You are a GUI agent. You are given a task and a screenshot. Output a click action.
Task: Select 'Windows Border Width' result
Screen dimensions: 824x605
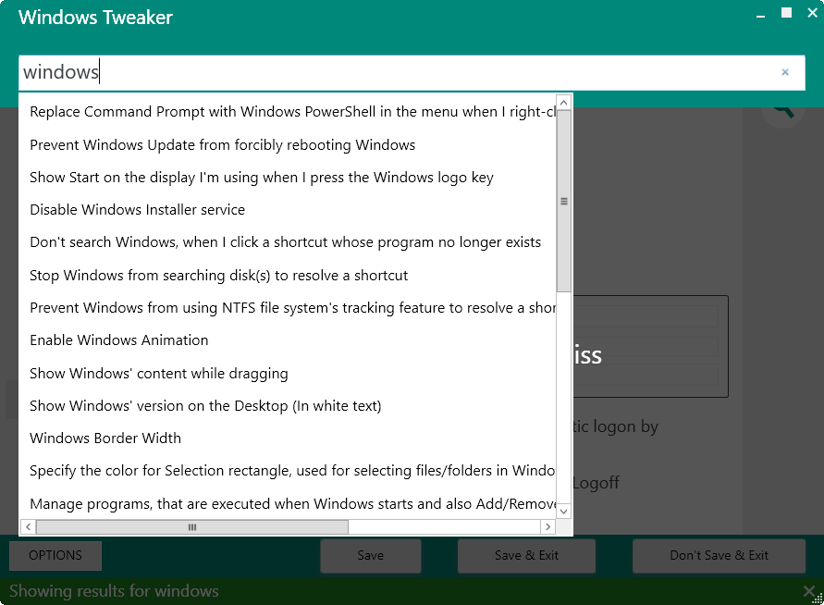tap(288, 438)
